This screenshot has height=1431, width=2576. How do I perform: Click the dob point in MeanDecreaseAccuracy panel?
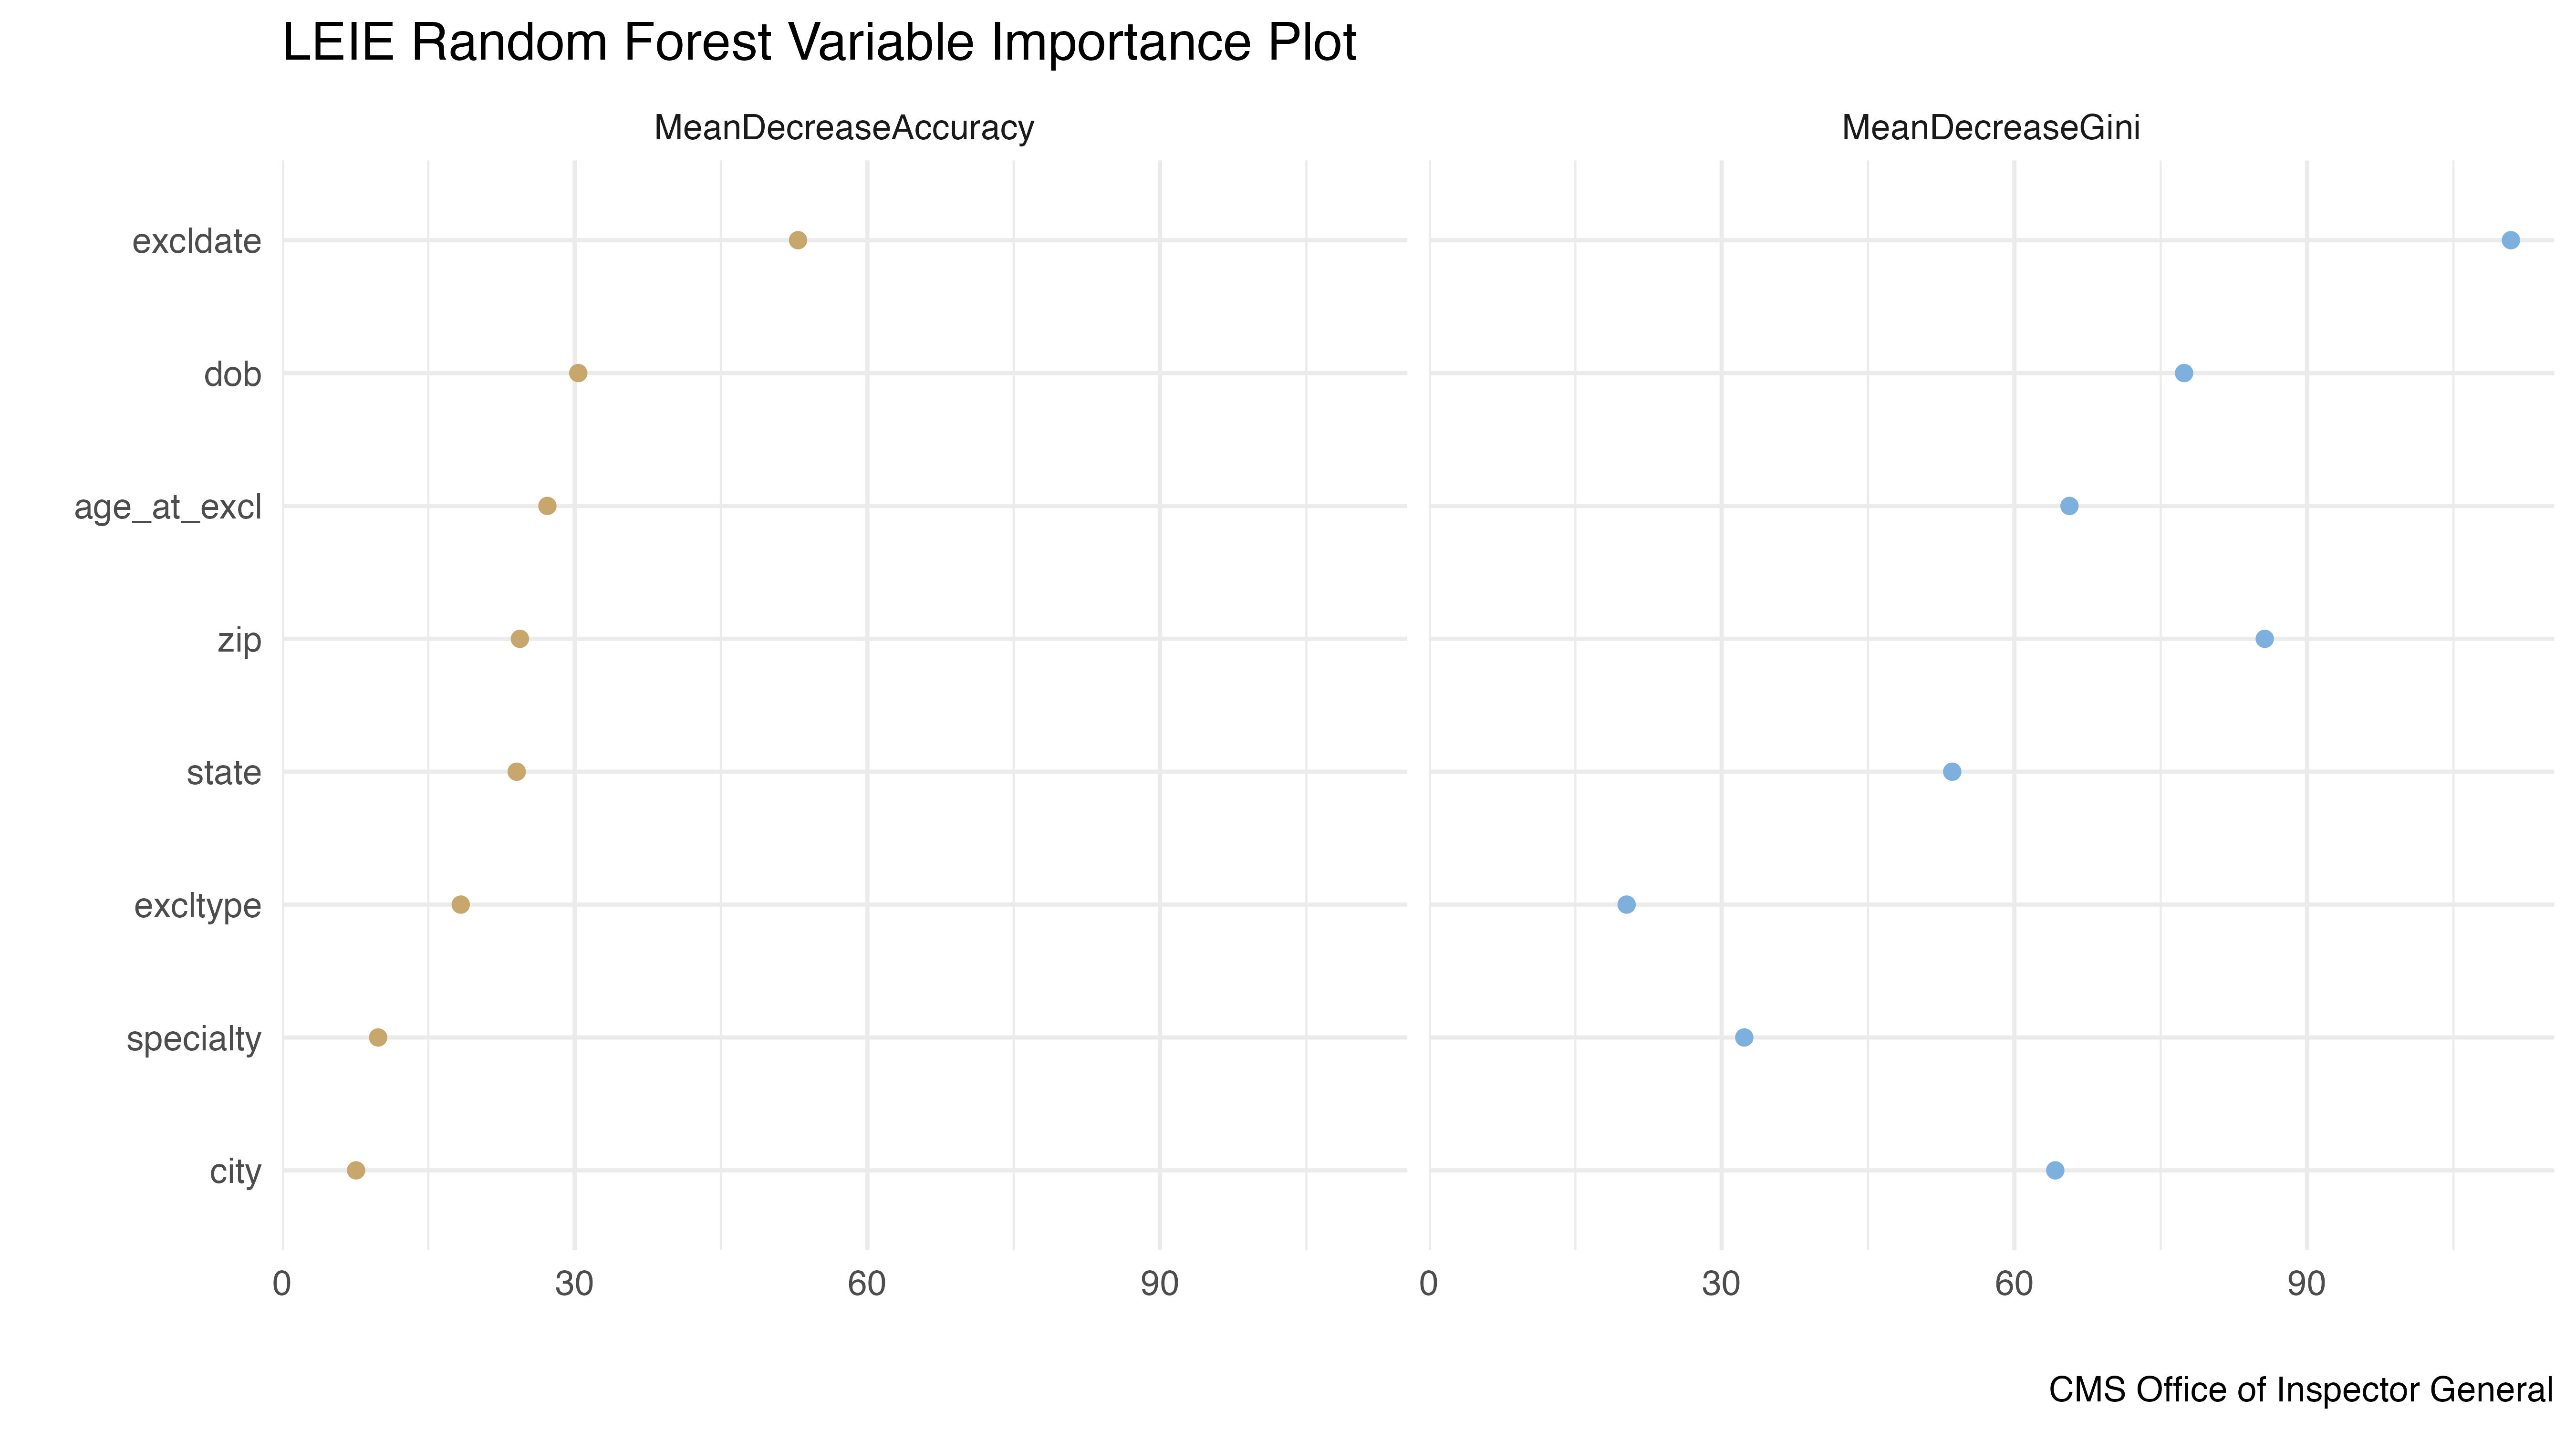tap(578, 373)
